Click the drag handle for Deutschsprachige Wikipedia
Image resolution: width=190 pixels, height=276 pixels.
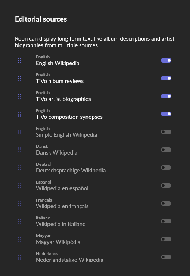(20, 168)
